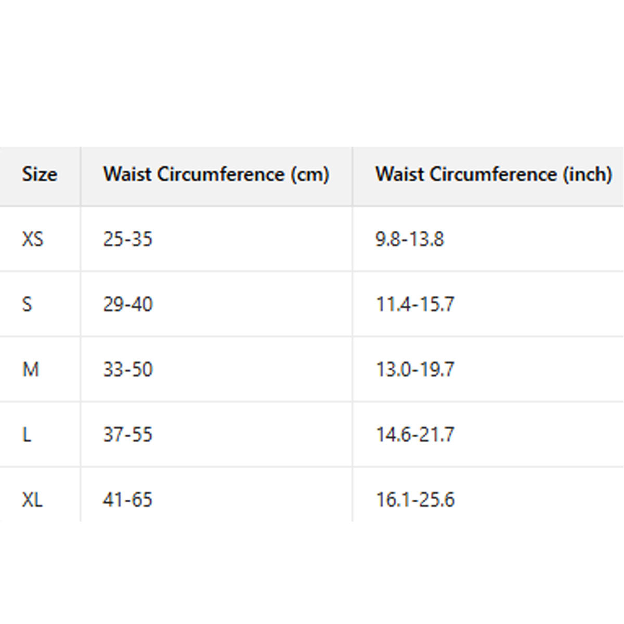Select the 14.6-21.7 inch cell
The image size is (624, 624).
coord(415,434)
